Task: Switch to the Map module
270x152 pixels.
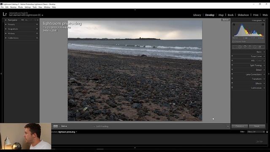Action: point(221,15)
